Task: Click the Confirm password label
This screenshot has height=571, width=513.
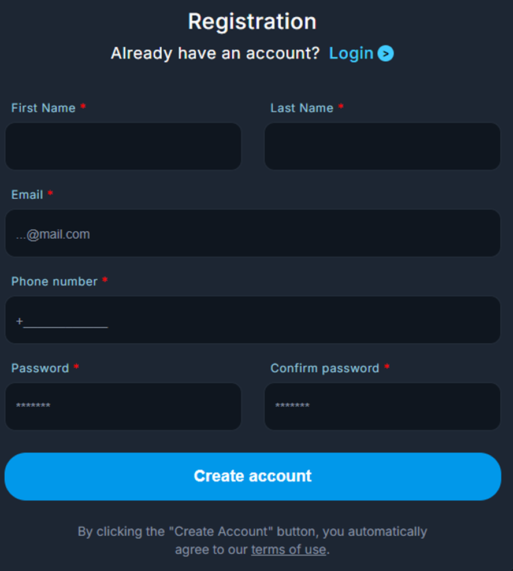Action: point(325,368)
